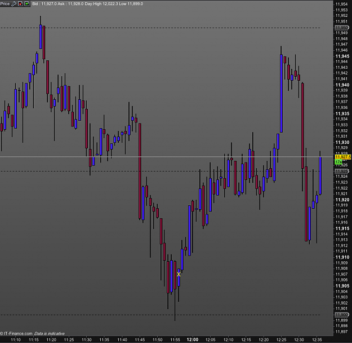This screenshot has height=343, width=352.
Task: Click the Day High 12,022.3 readout
Action: (x=101, y=4)
